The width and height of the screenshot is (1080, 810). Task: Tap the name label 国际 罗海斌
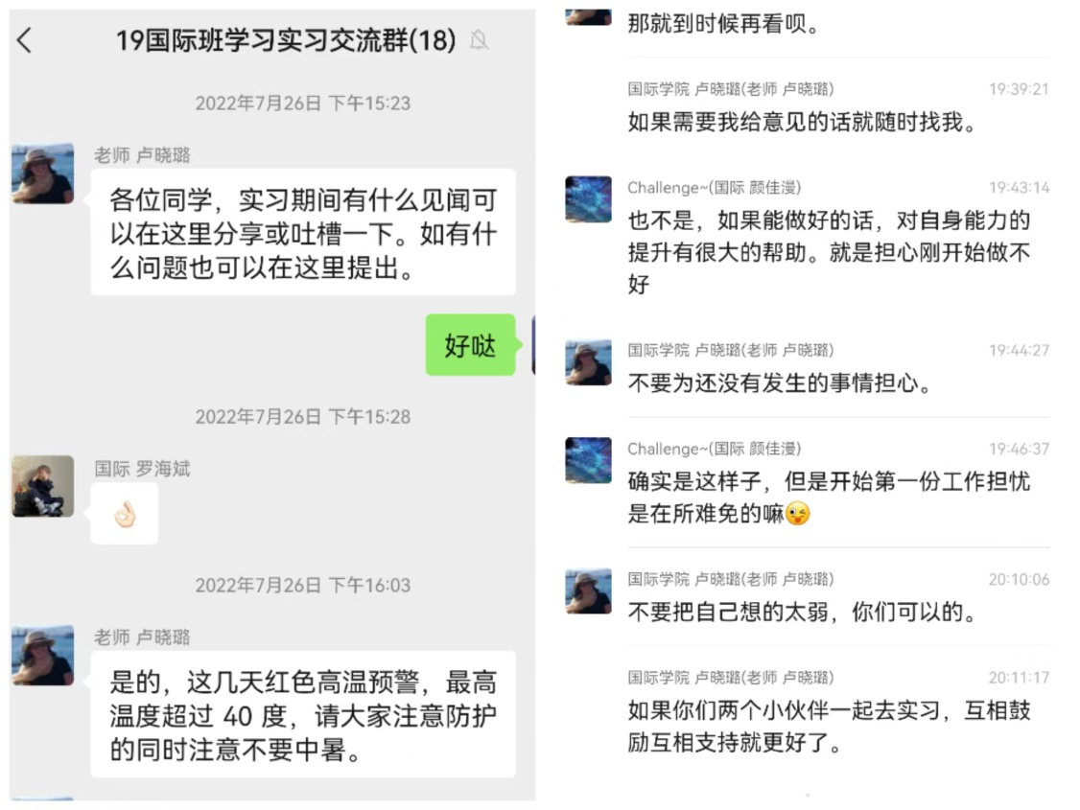coord(142,469)
